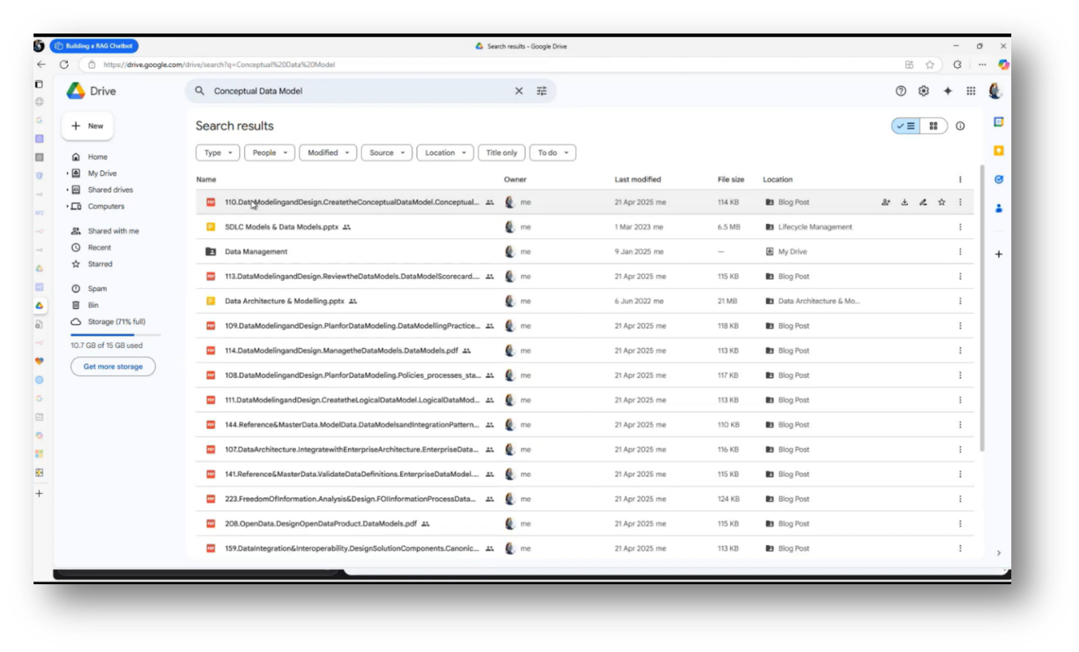The width and height of the screenshot is (1079, 652).
Task: Toggle the Title only filter
Action: click(x=501, y=153)
